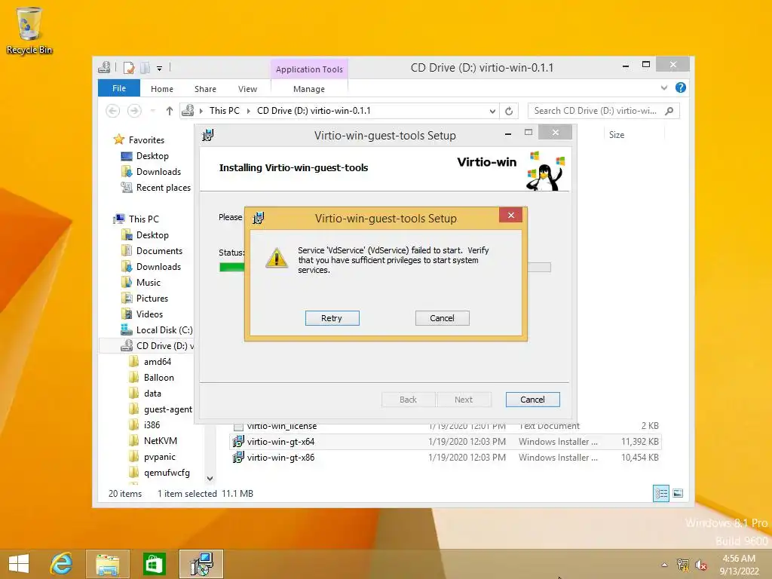772x579 pixels.
Task: Select the virtio-win-gt-x86 installer file
Action: (x=446, y=458)
